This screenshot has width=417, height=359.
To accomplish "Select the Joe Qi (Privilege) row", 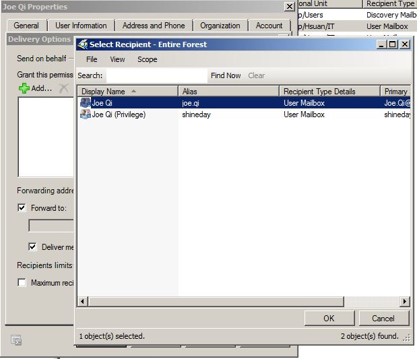I will (244, 115).
